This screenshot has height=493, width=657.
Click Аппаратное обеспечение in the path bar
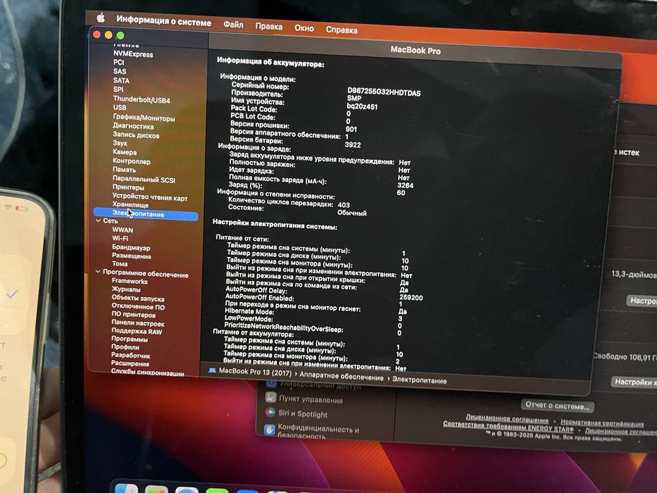point(342,377)
